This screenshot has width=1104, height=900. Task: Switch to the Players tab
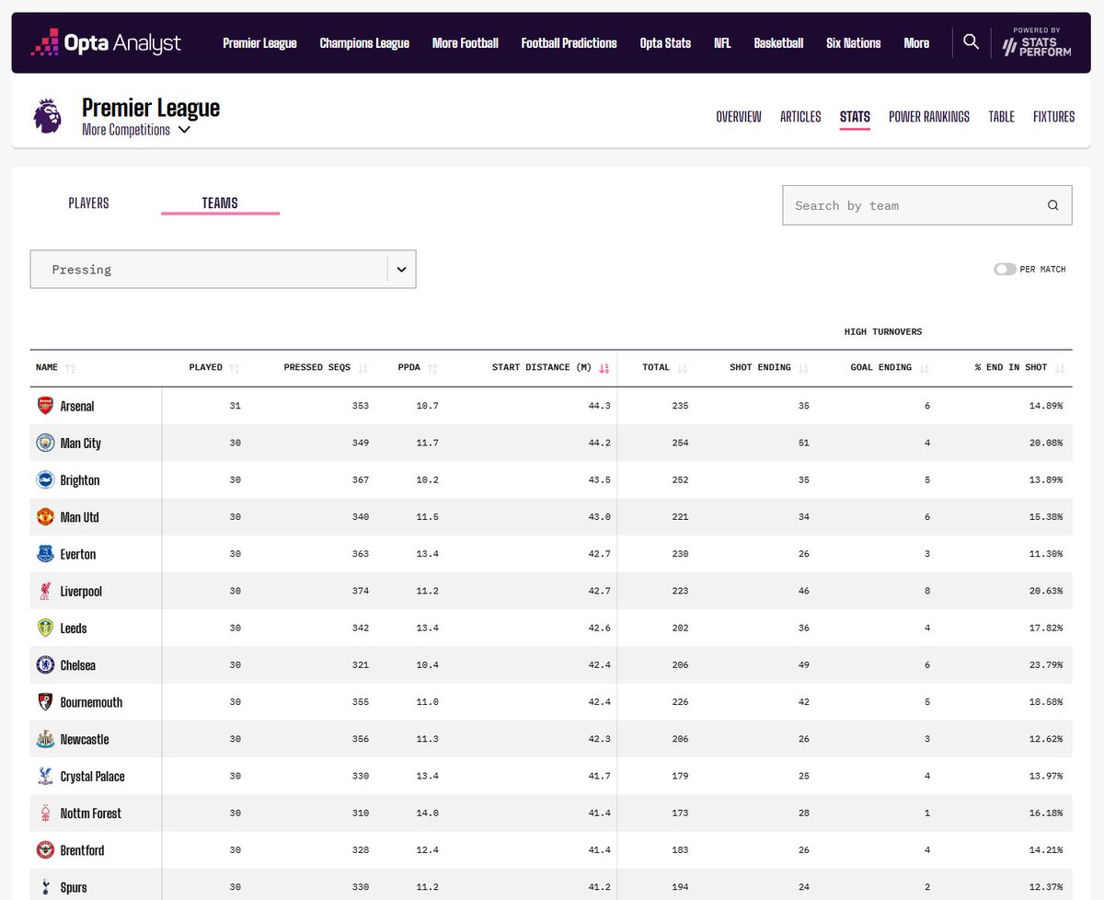88,203
